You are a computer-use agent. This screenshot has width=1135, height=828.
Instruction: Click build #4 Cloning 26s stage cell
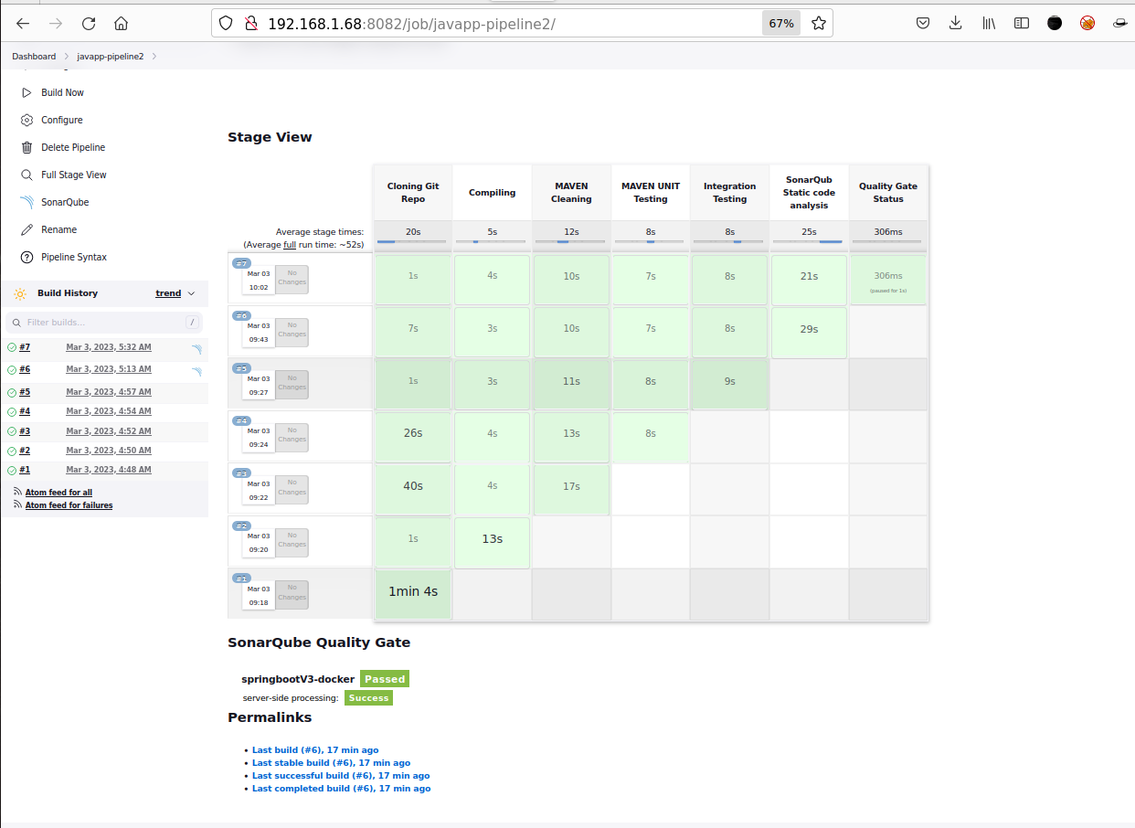413,438
